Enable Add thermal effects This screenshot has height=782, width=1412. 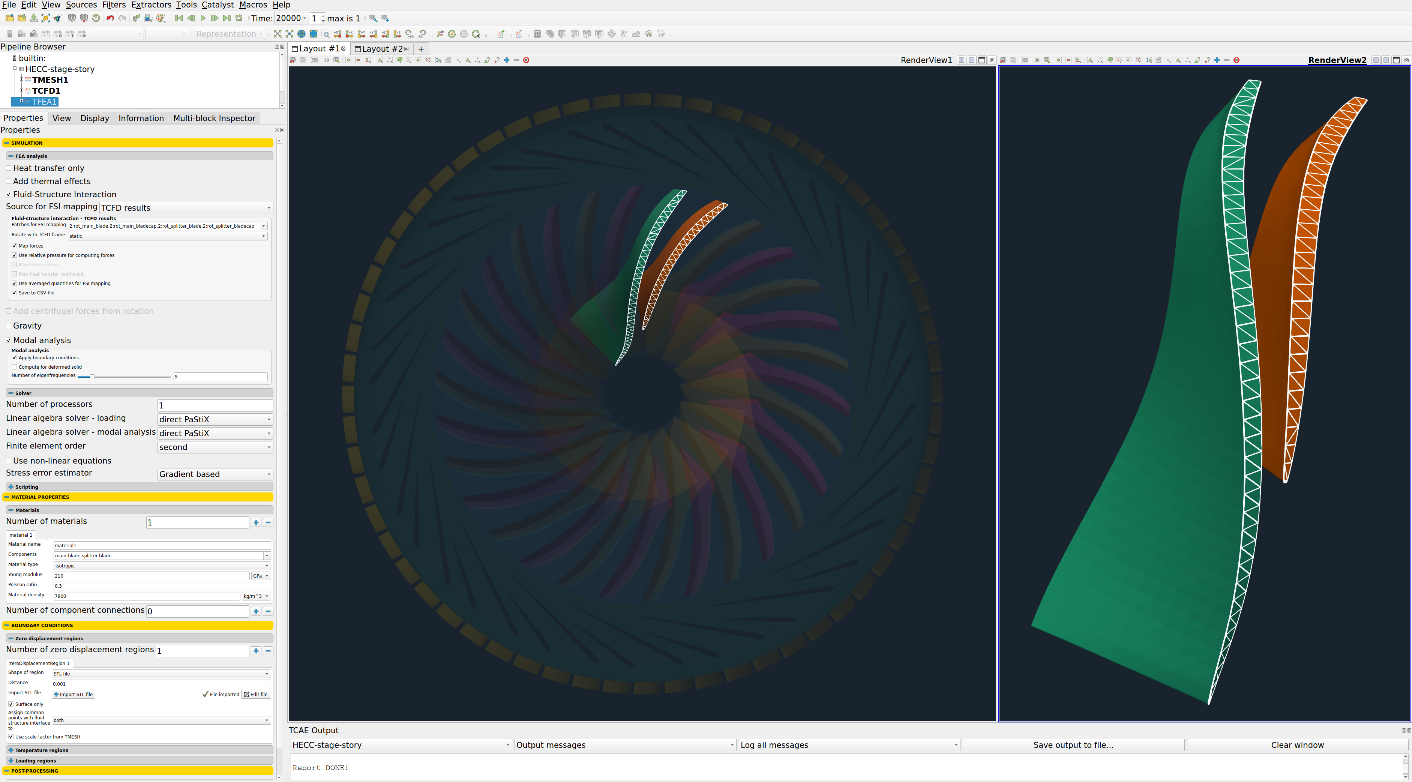click(x=9, y=182)
